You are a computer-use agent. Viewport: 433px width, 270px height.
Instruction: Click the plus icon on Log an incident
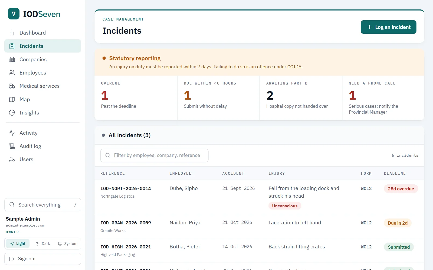point(369,27)
